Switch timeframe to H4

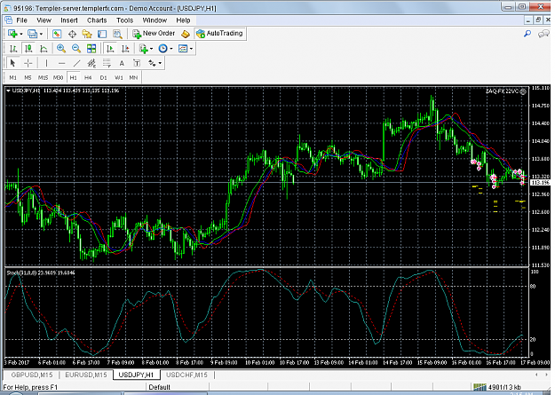pos(88,77)
